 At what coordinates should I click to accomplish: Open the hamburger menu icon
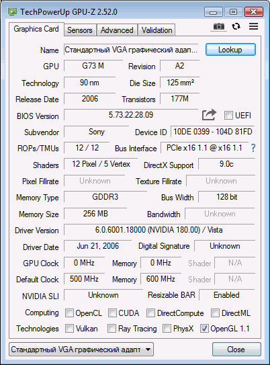(253, 26)
